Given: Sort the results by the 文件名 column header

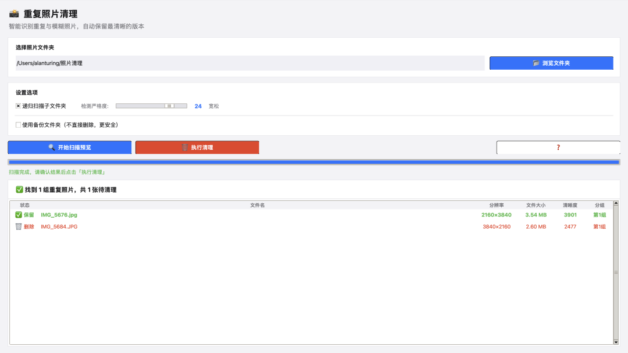Looking at the screenshot, I should [x=257, y=205].
